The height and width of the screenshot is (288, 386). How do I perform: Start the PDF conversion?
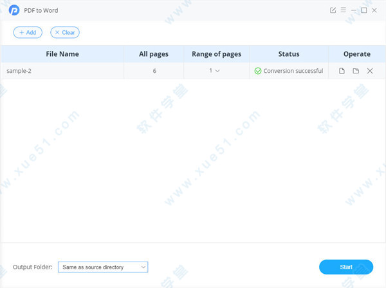[346, 267]
